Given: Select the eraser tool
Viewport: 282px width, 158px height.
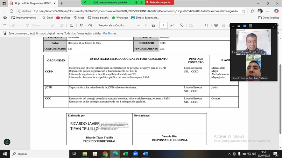Looking at the screenshot, I should click(52, 25).
